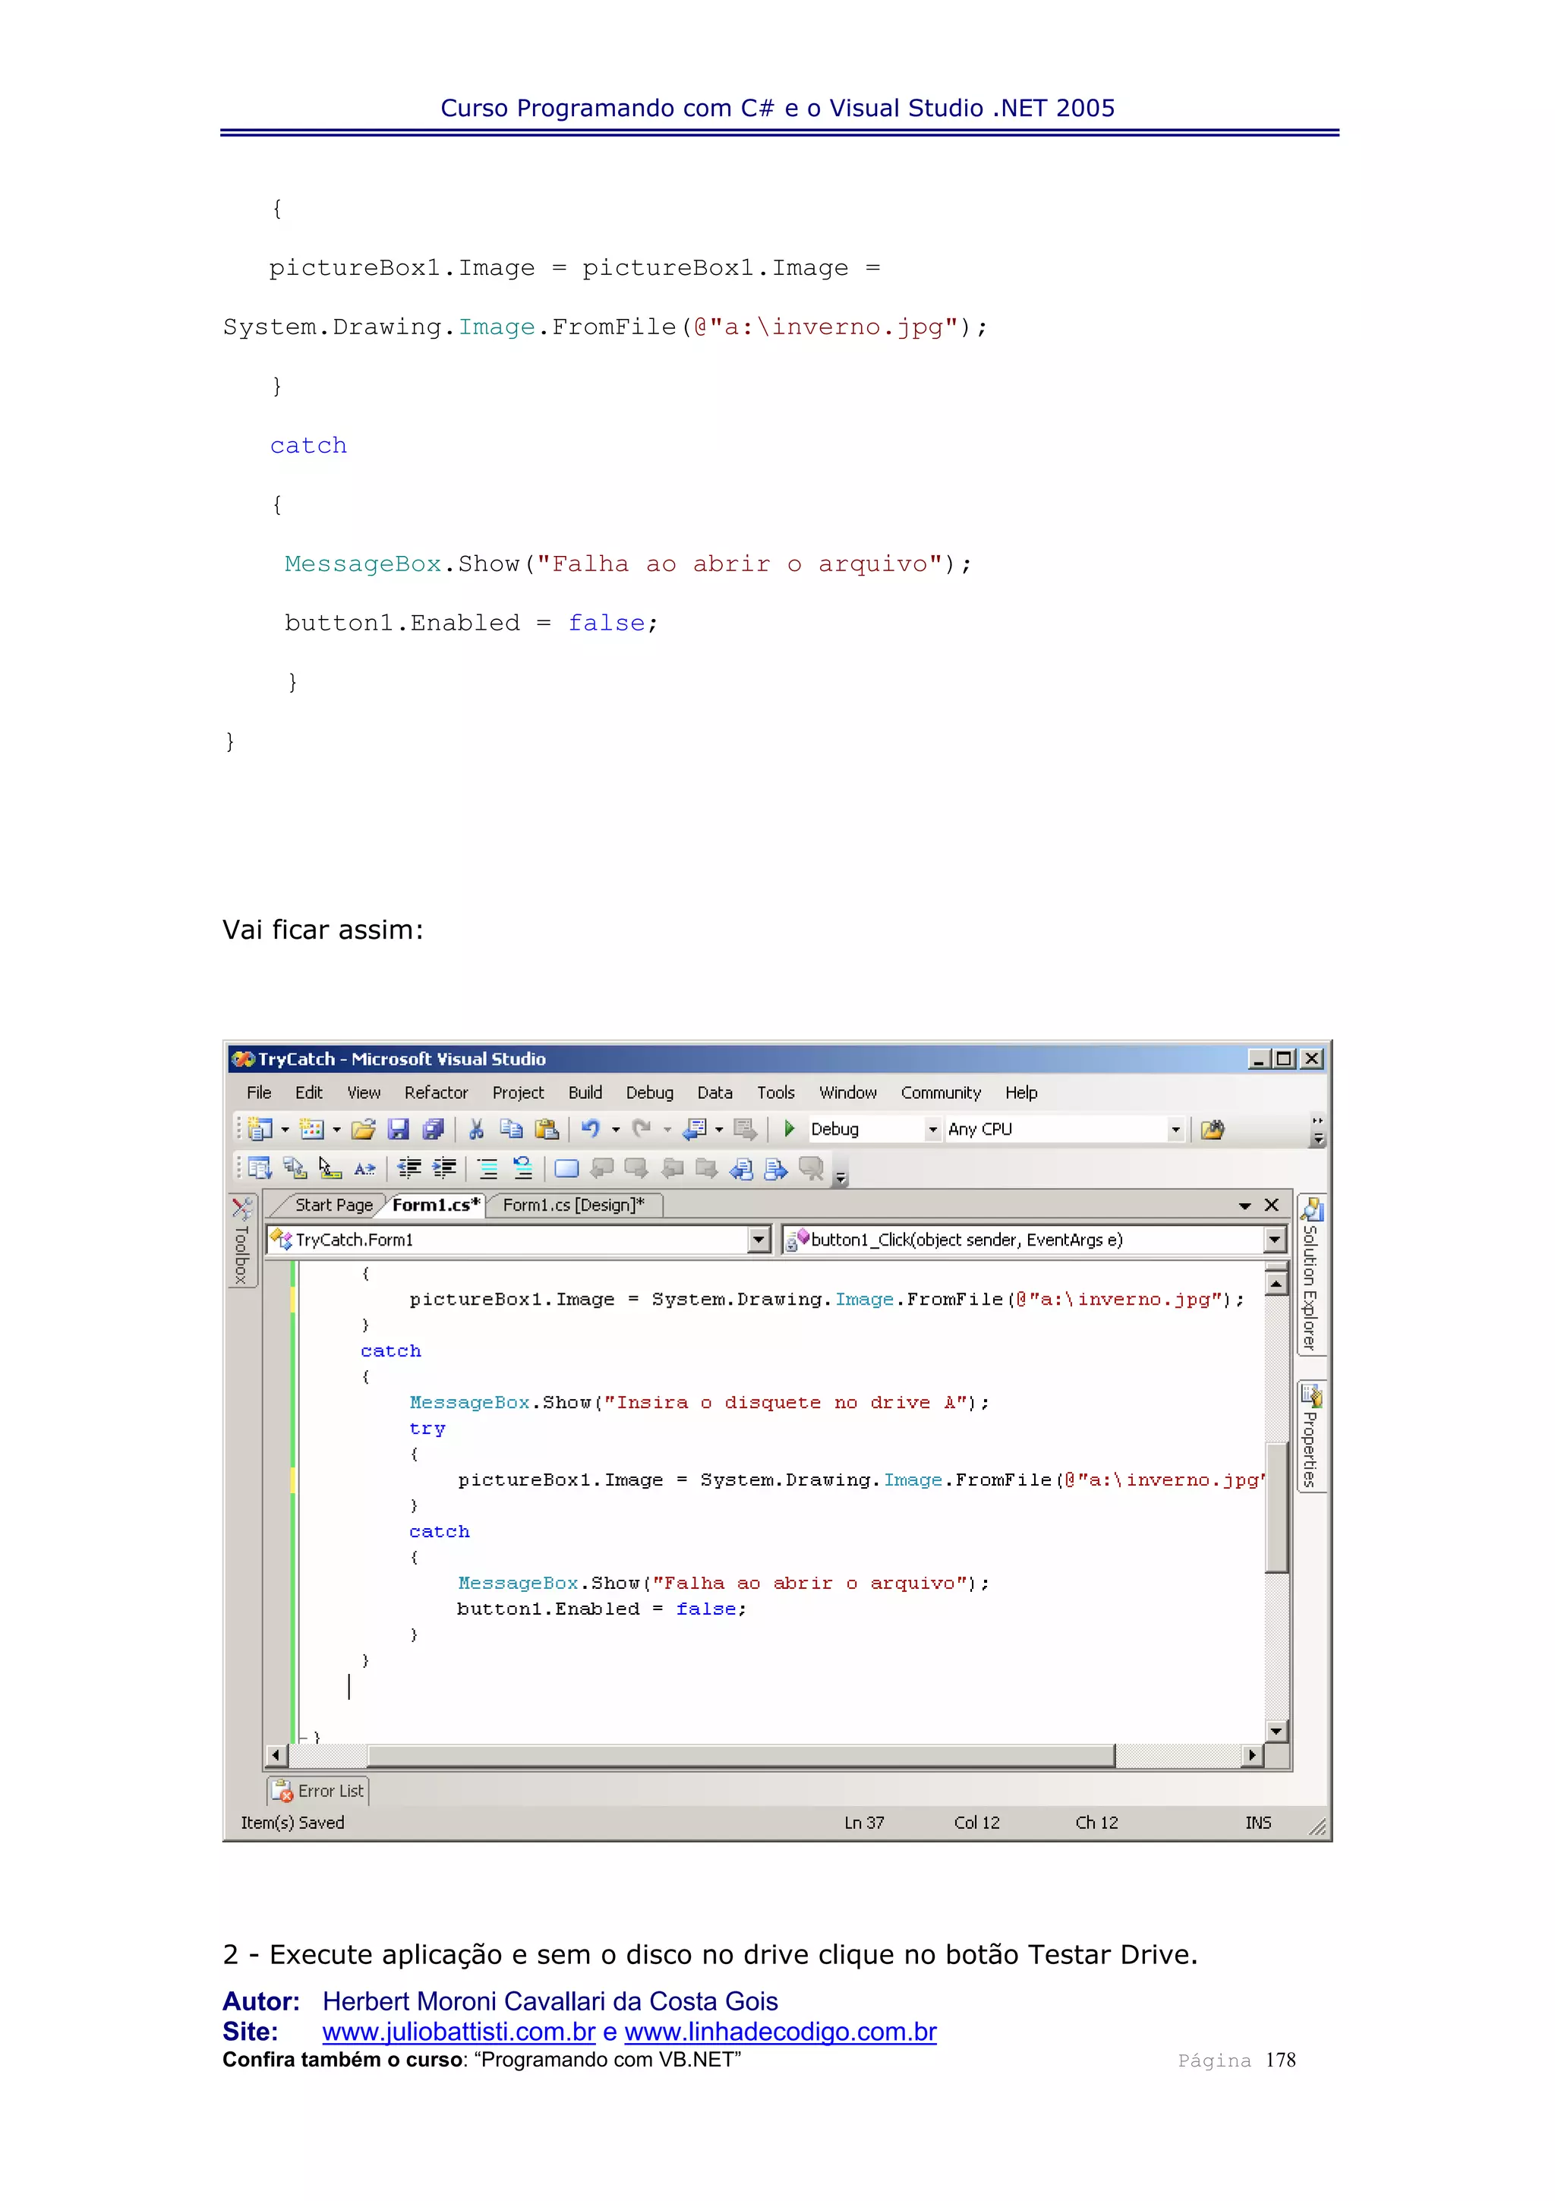Open the New Project dropdown arrow
The image size is (1555, 2201).
coord(285,1130)
